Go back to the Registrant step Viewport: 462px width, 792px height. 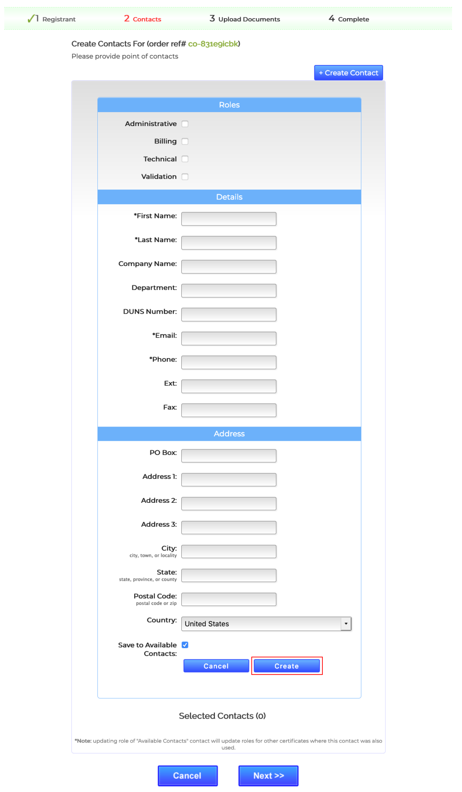point(58,19)
